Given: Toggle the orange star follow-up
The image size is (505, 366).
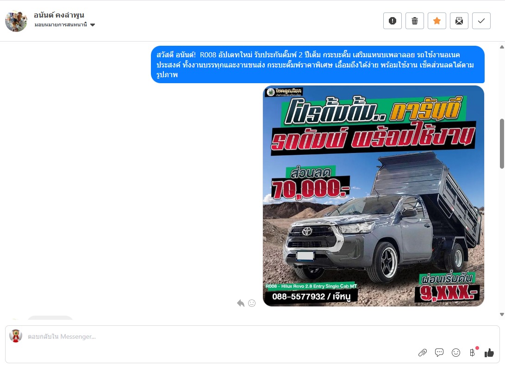Looking at the screenshot, I should pyautogui.click(x=436, y=21).
